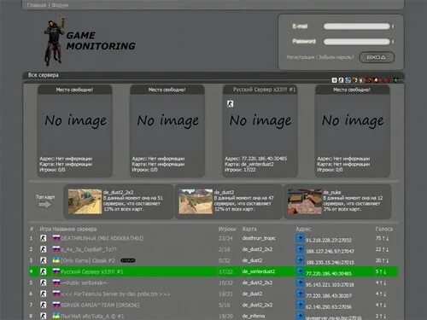Open the DEATHRUN server name link
Image resolution: width=427 pixels, height=320 pixels.
(x=102, y=238)
